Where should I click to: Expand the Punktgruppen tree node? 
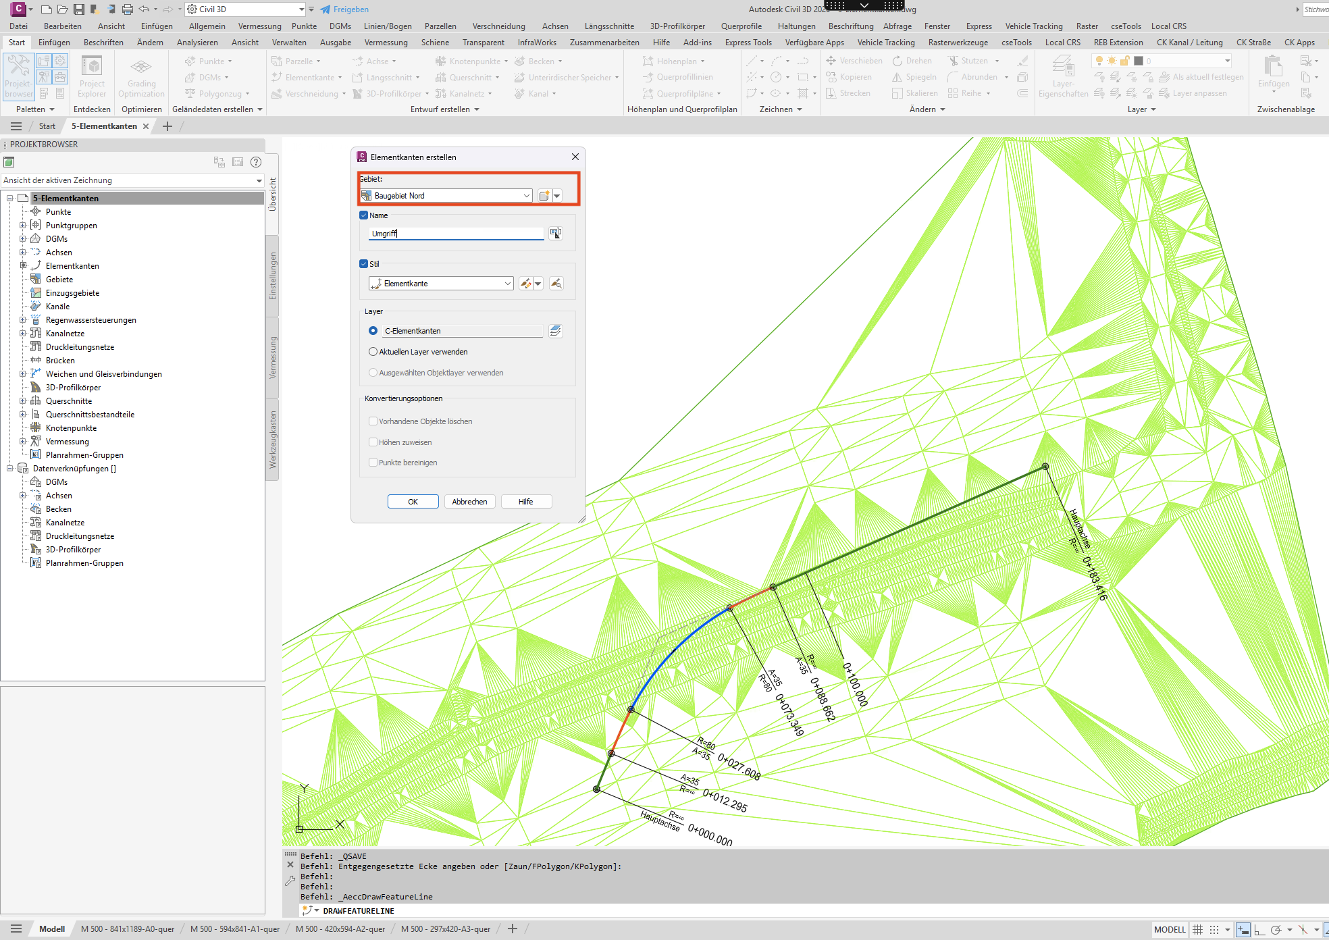[x=22, y=226]
